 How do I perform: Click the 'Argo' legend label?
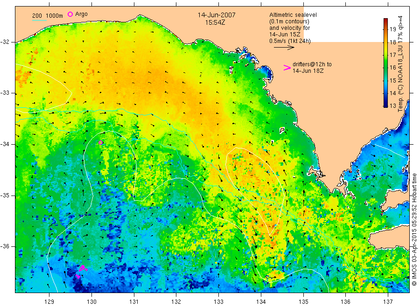(x=81, y=14)
